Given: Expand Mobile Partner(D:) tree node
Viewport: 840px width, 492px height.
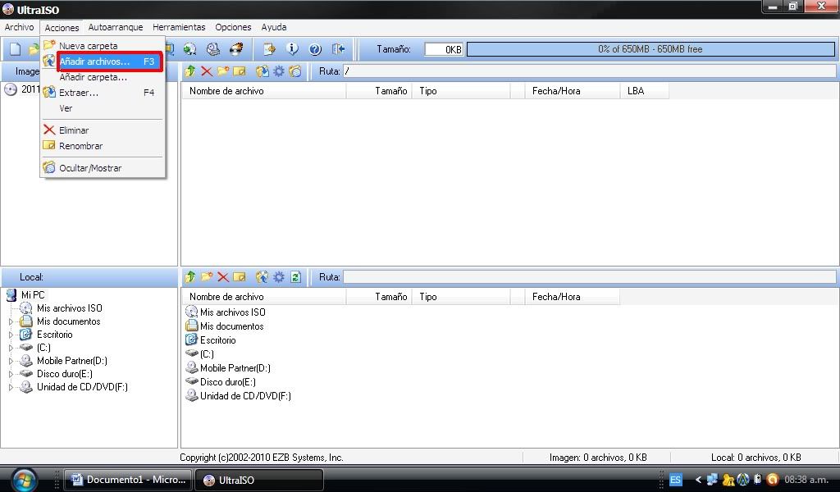Looking at the screenshot, I should coord(11,361).
